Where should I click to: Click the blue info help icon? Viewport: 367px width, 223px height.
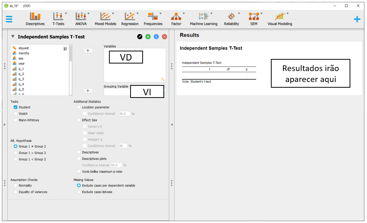pos(156,37)
